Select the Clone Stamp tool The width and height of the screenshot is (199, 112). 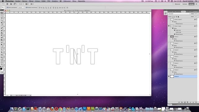pyautogui.click(x=2, y=33)
